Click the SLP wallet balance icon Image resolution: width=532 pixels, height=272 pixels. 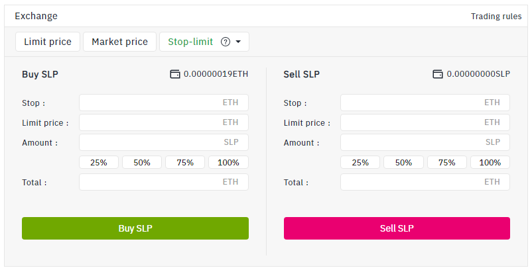tap(438, 74)
